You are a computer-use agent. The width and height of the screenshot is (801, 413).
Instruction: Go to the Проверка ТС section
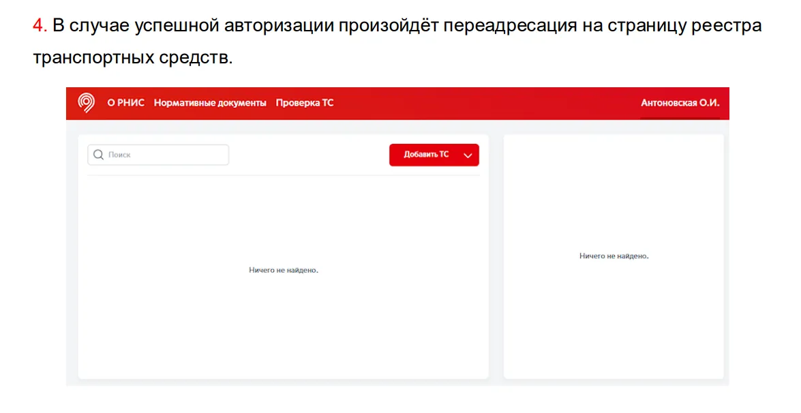[x=304, y=103]
